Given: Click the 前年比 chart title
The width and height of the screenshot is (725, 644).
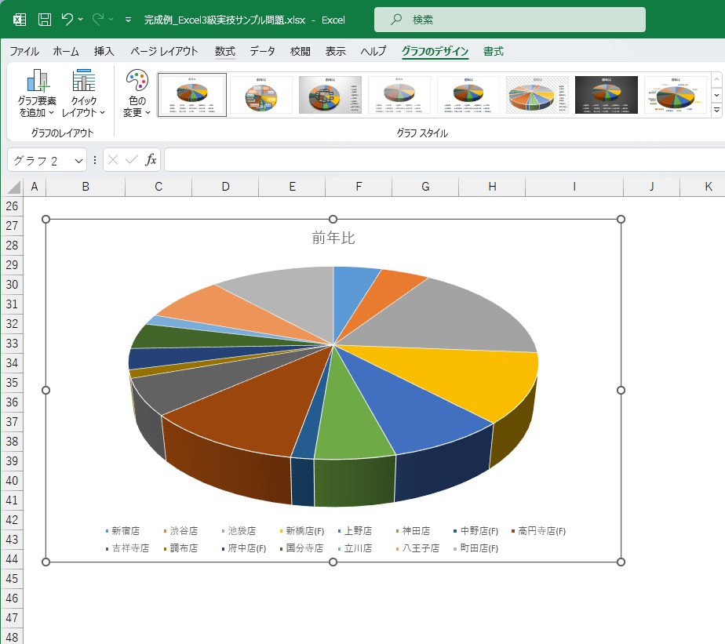Looking at the screenshot, I should pos(333,238).
